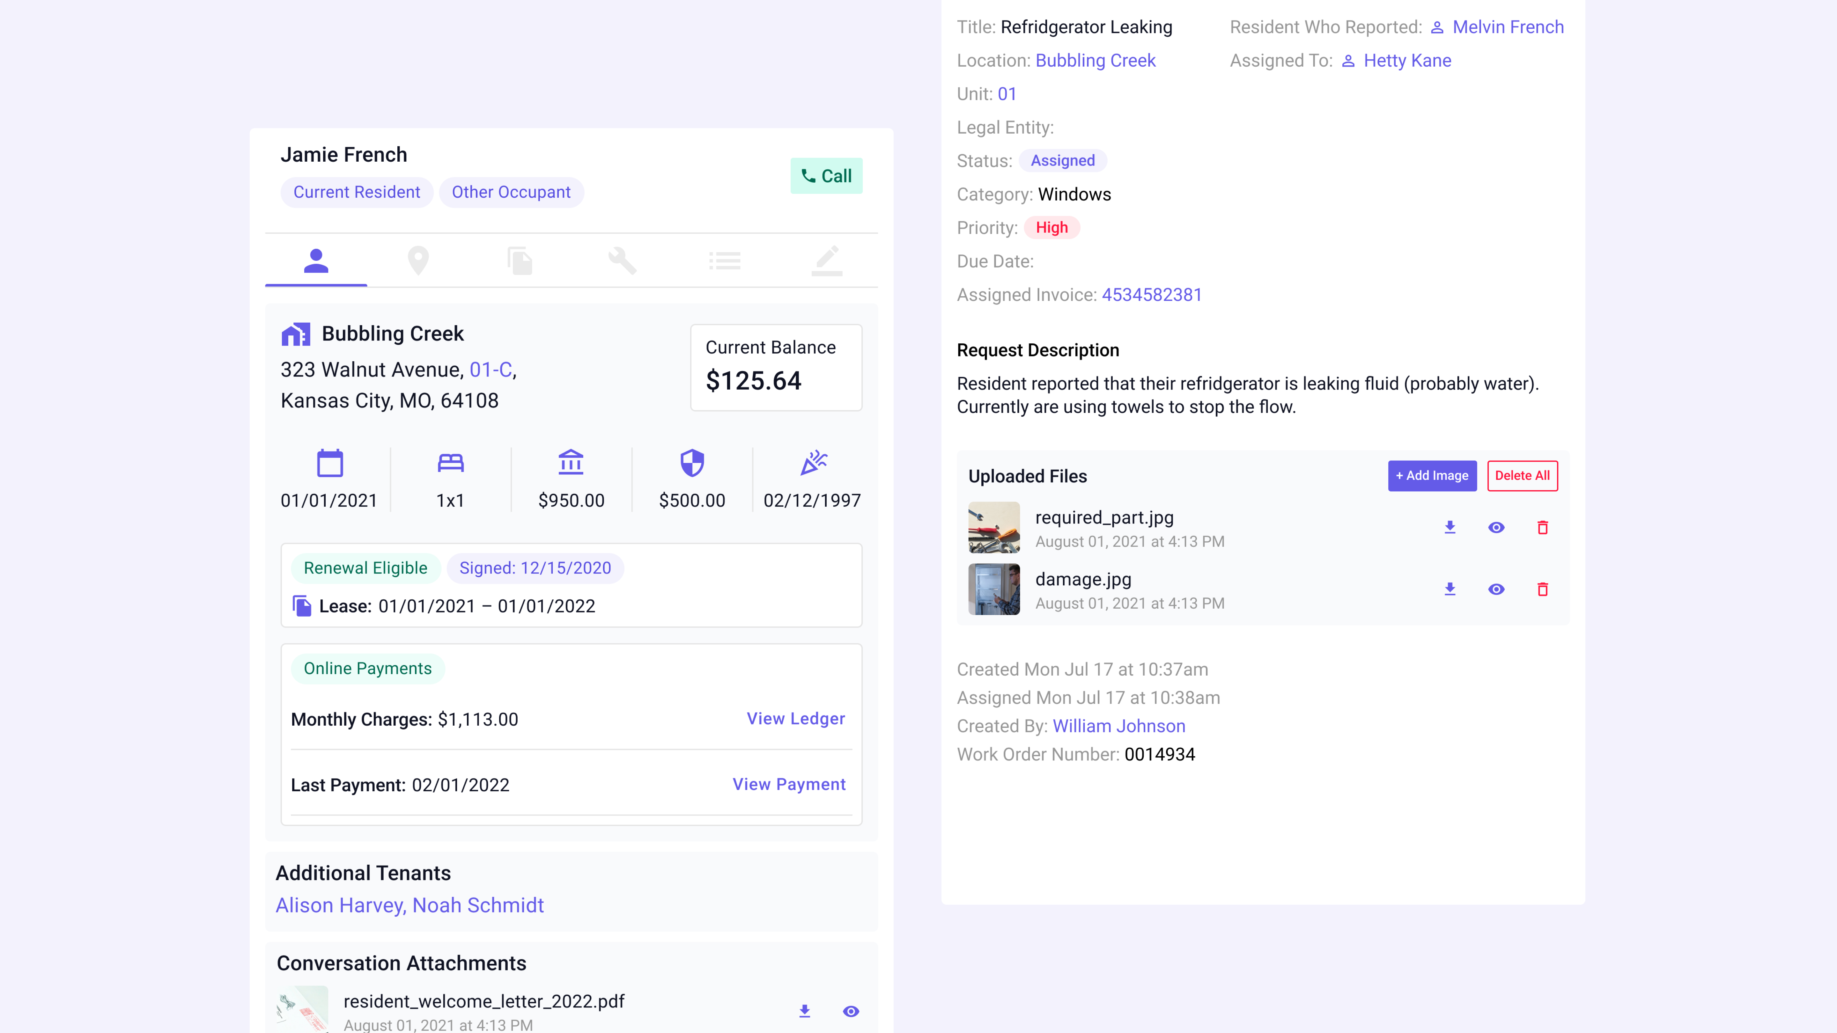Open required_part.jpg thumbnail
1837x1033 pixels.
993,528
